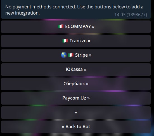Go to next page with the unlabeled » button
Viewport: 154px width, 136px height.
click(76, 112)
